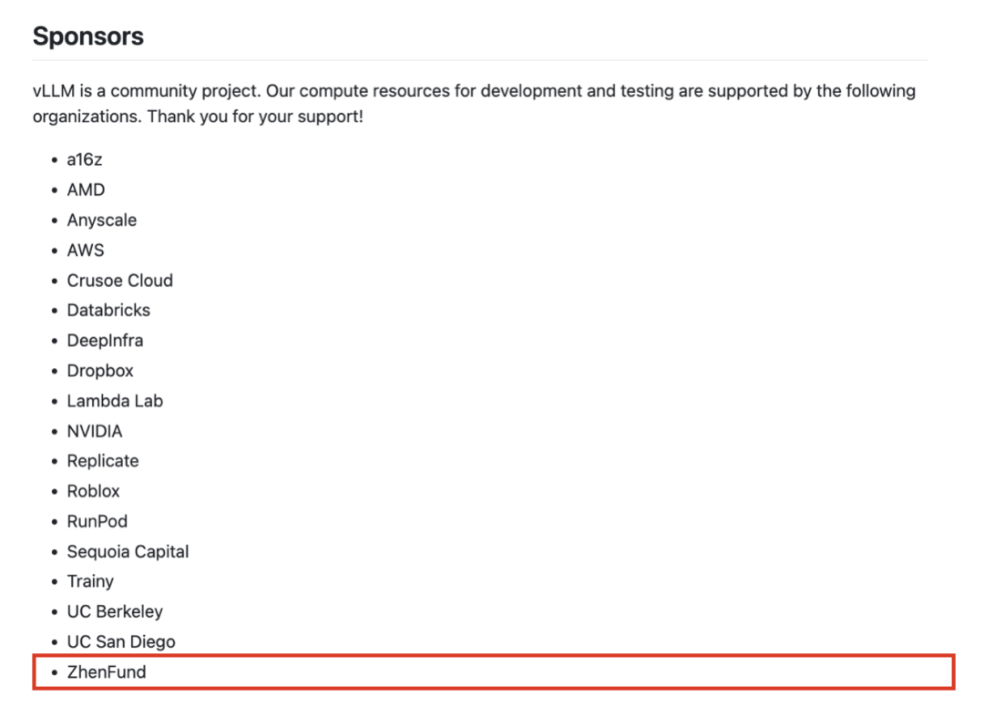Click the Sequoia Capital entry
Screen dimensions: 984x727
point(128,551)
